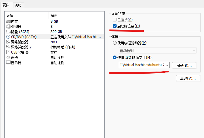Open the 自动检测 physical drive dropdown
This screenshot has width=204, height=138.
point(157,51)
